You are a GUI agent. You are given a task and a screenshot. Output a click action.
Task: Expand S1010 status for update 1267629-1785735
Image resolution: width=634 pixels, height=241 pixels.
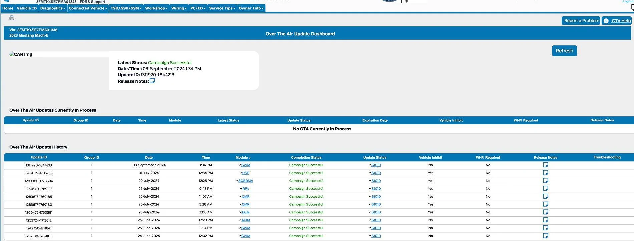375,173
